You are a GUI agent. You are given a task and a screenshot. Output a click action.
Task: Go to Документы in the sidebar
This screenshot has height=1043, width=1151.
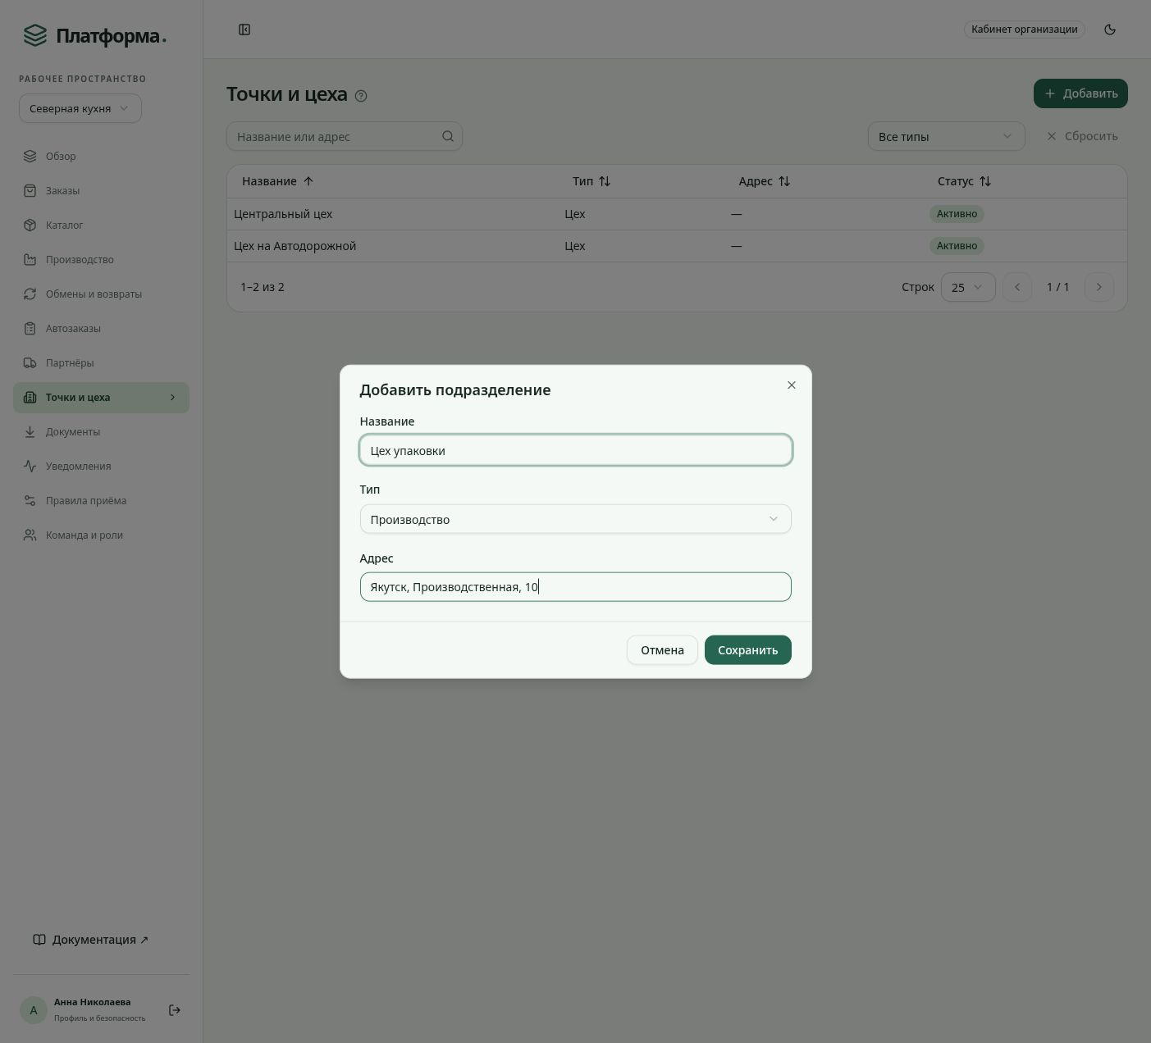tap(101, 431)
